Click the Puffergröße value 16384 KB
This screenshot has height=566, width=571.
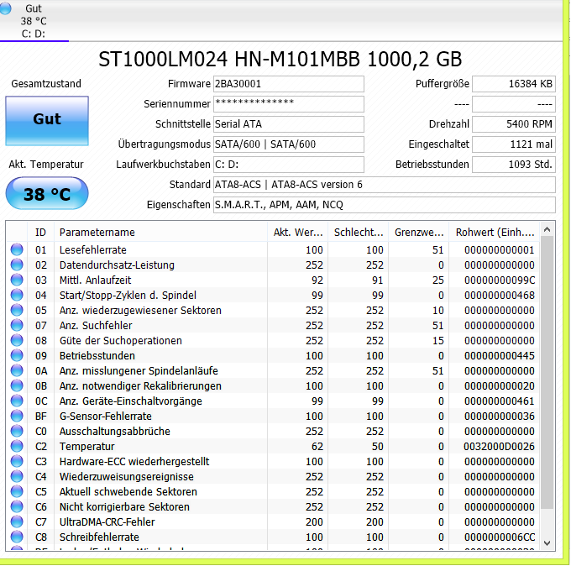click(514, 84)
